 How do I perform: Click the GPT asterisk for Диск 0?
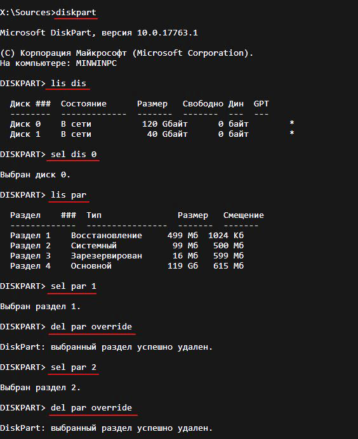[292, 123]
